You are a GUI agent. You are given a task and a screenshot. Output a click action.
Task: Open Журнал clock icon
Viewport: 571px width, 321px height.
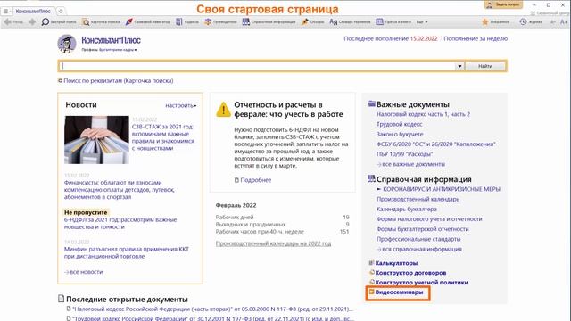tap(531, 21)
